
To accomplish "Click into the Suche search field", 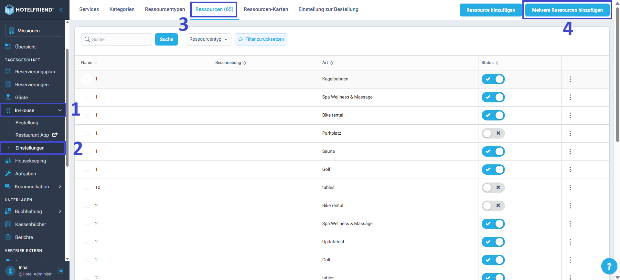I will pos(117,39).
